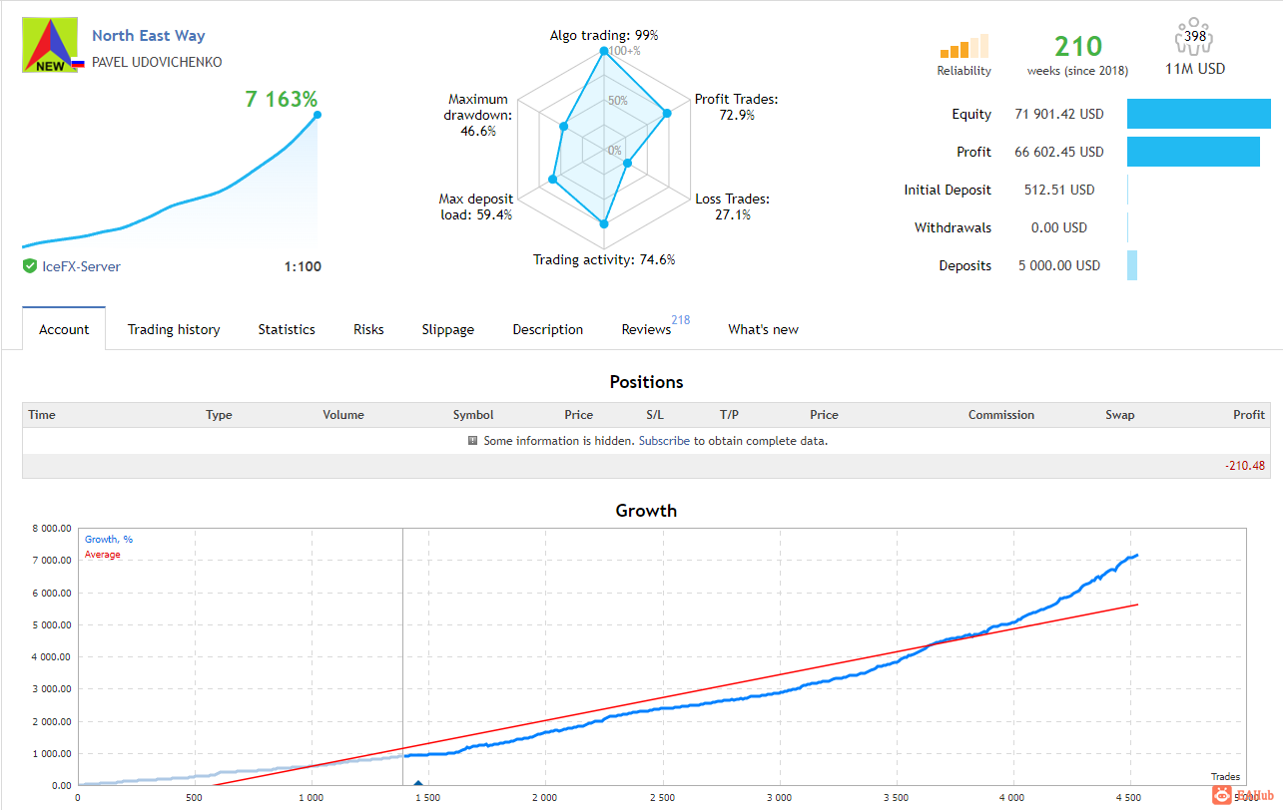Switch to the Risks tab

[x=368, y=329]
